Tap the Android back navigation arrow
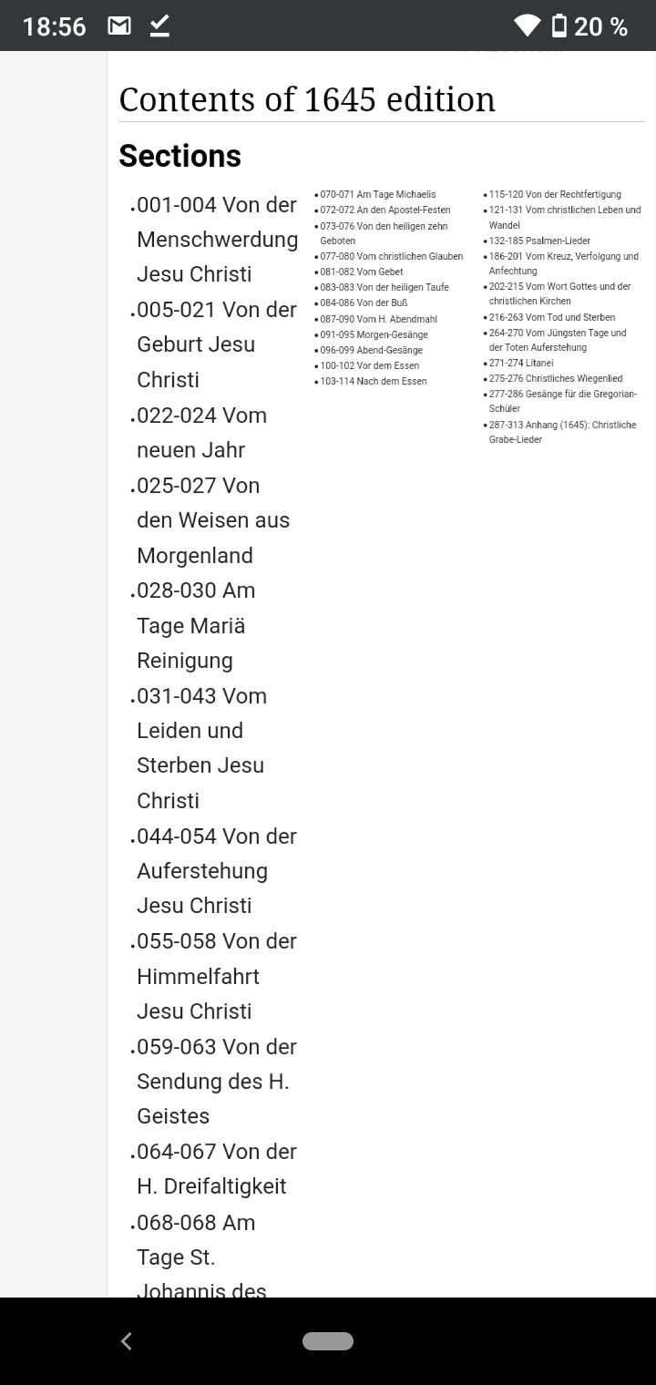This screenshot has height=1385, width=656. pyautogui.click(x=127, y=1340)
